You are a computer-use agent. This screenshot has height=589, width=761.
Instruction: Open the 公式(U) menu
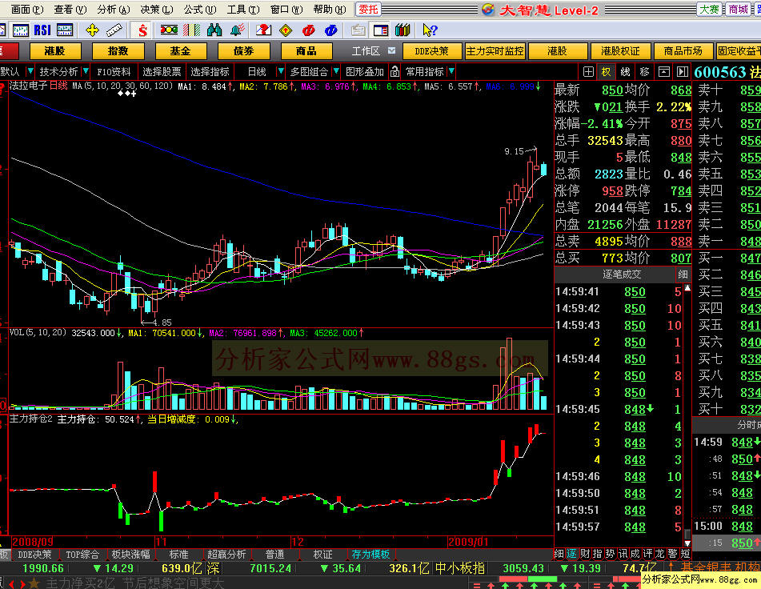click(x=200, y=10)
